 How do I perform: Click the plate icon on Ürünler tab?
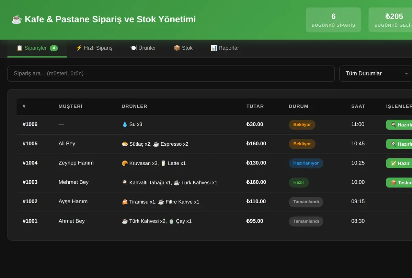(134, 48)
